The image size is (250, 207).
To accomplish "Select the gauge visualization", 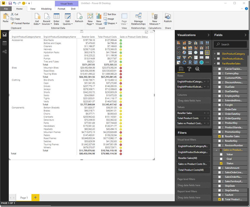I will tap(190, 57).
